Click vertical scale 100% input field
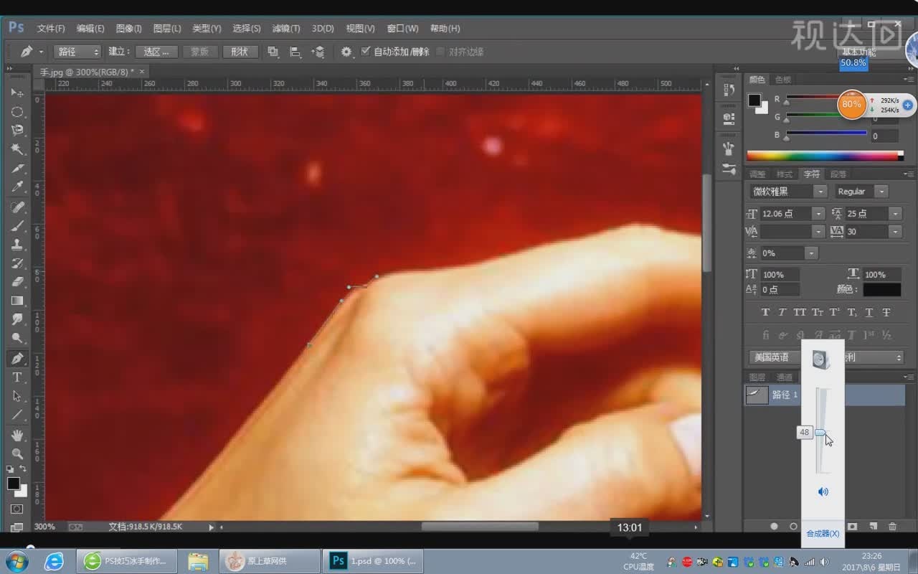 point(779,275)
